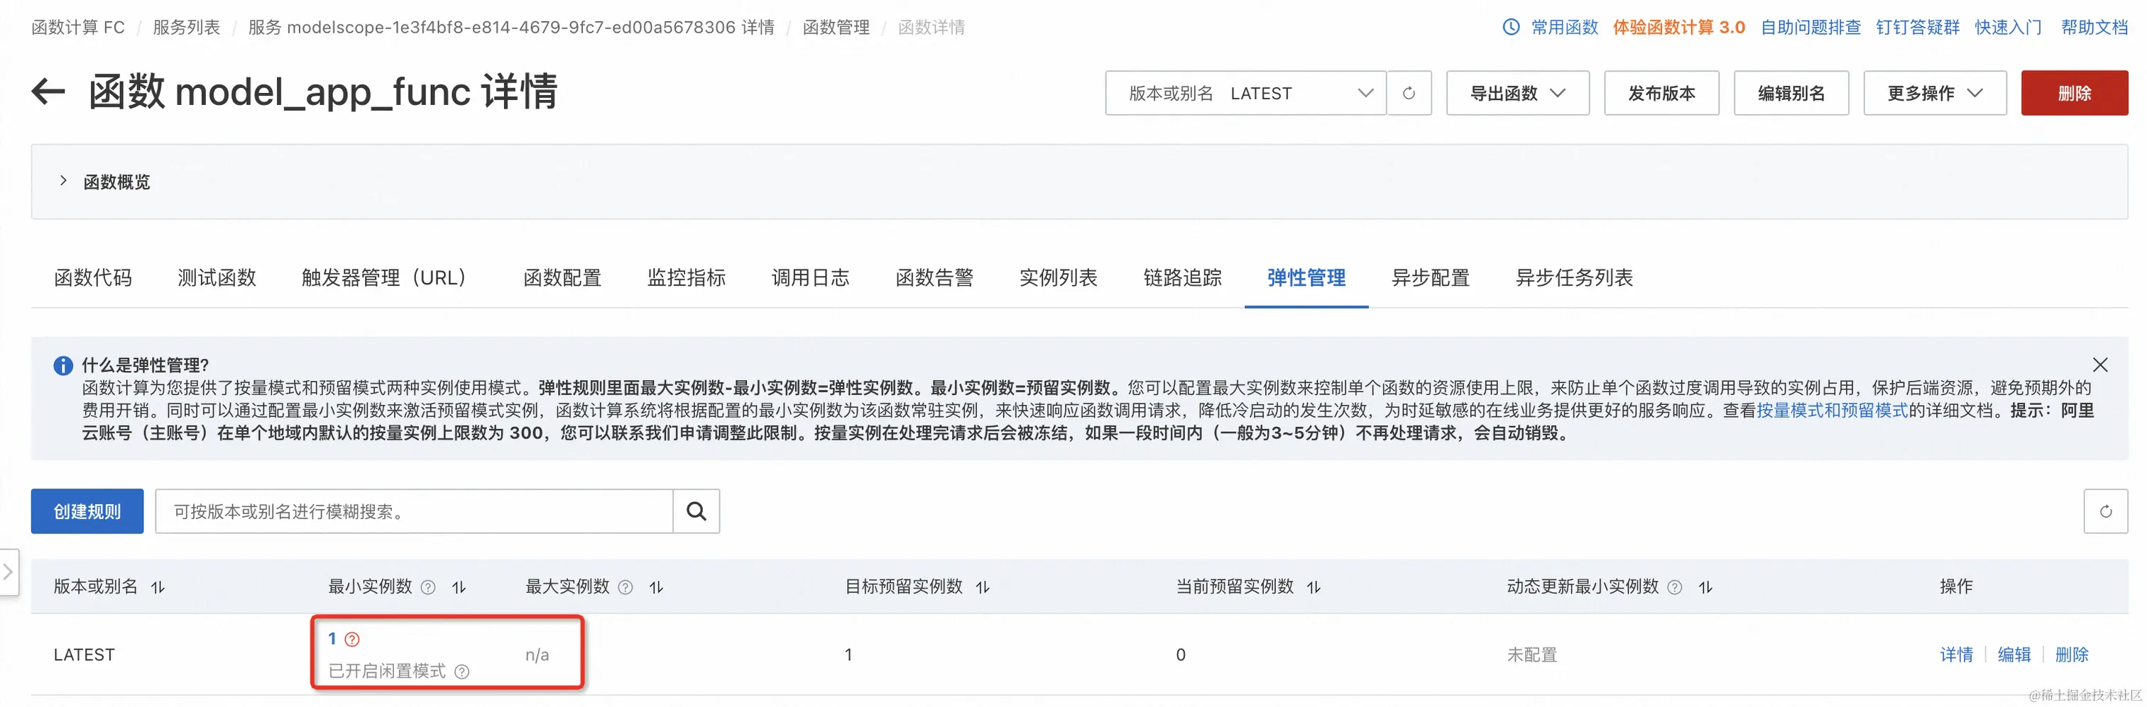Open 按量模式和预留模式 documentation link
This screenshot has height=707, width=2147.
1832,411
